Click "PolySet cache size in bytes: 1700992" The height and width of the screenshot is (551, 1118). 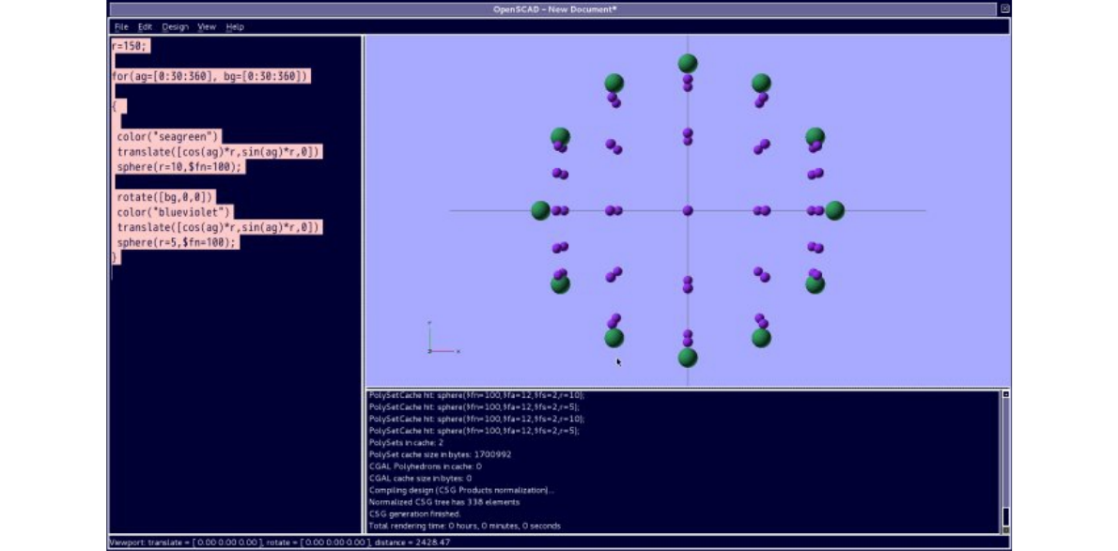[x=440, y=454]
